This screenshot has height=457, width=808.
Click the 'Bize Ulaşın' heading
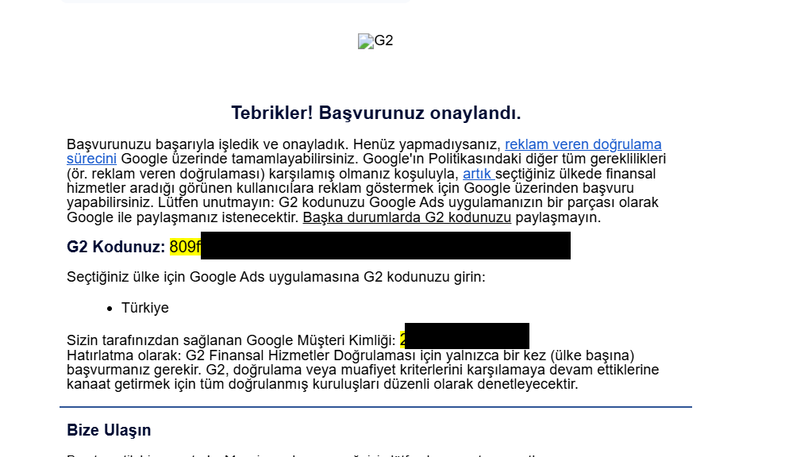109,430
